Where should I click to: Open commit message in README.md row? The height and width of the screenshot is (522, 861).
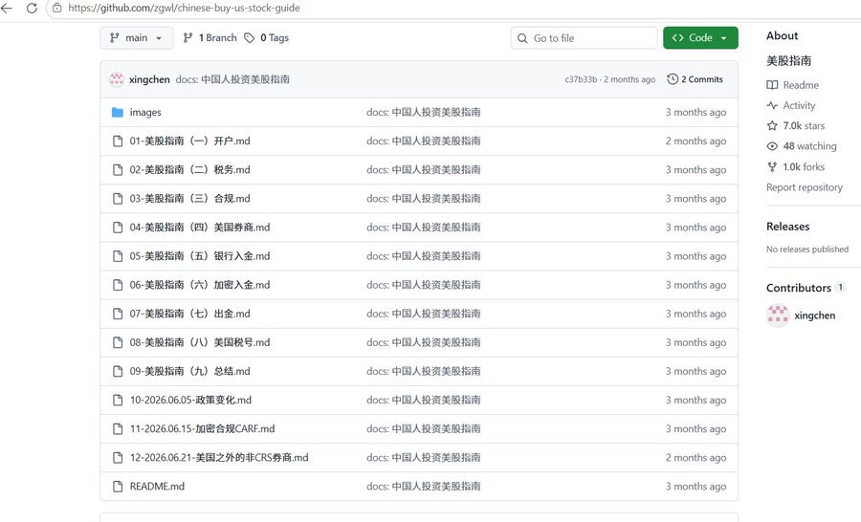coord(424,487)
